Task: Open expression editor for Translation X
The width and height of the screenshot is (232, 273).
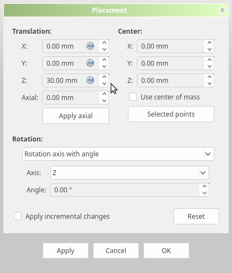Action: [x=90, y=46]
